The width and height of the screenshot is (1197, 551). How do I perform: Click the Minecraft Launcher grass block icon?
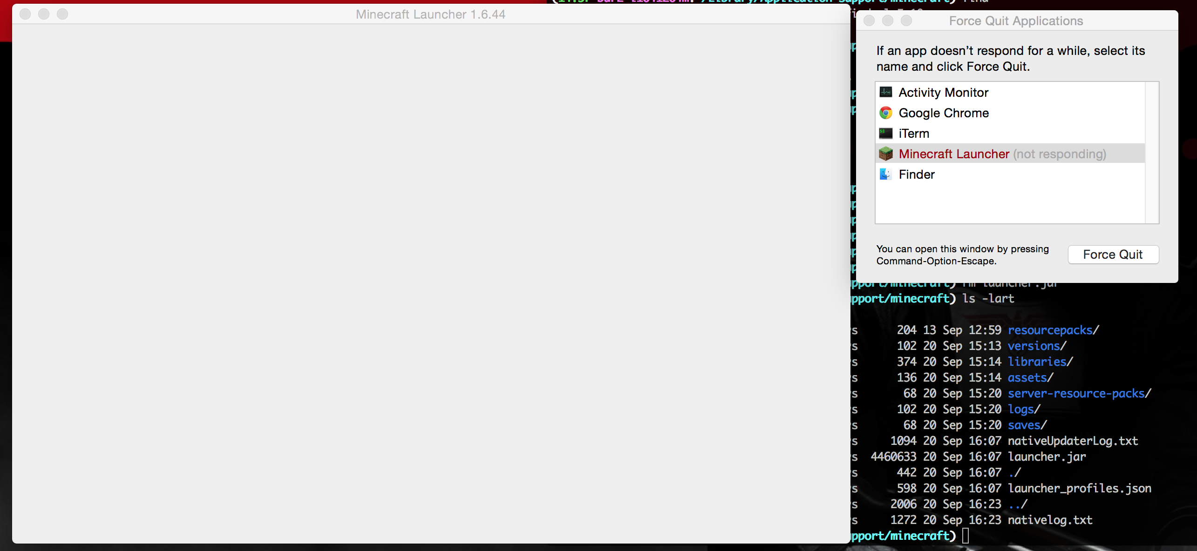coord(885,154)
